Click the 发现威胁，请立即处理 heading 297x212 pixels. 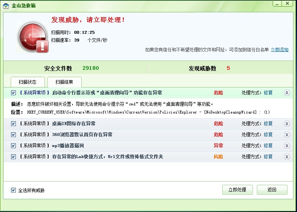pos(88,20)
